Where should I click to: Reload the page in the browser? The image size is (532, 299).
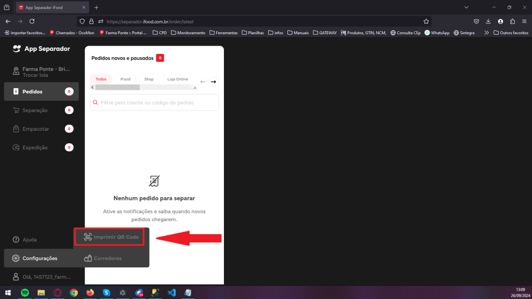tap(32, 21)
